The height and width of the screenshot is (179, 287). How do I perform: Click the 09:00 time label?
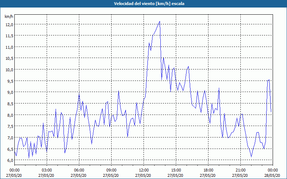point(111,170)
